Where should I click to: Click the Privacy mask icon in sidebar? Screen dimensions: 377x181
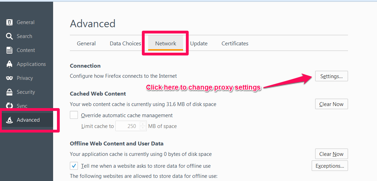click(x=9, y=78)
